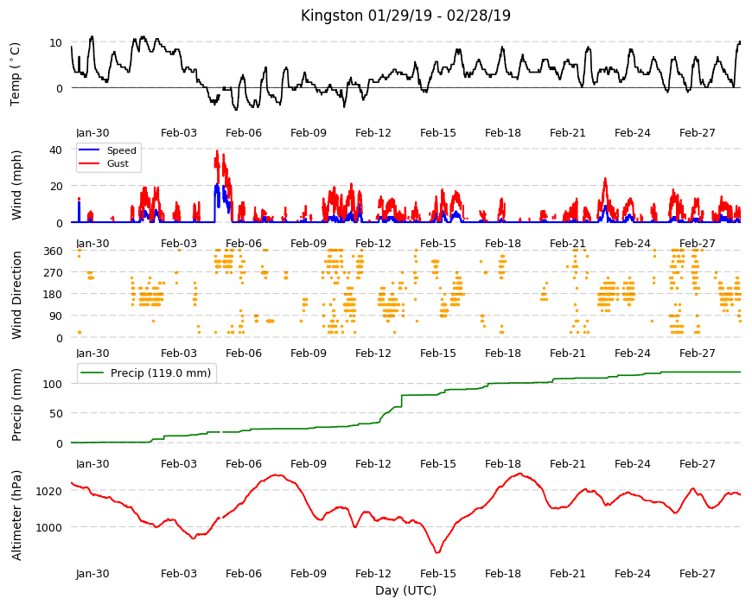
Task: Click the Altimeter (hPa) axis label
Action: pyautogui.click(x=16, y=515)
